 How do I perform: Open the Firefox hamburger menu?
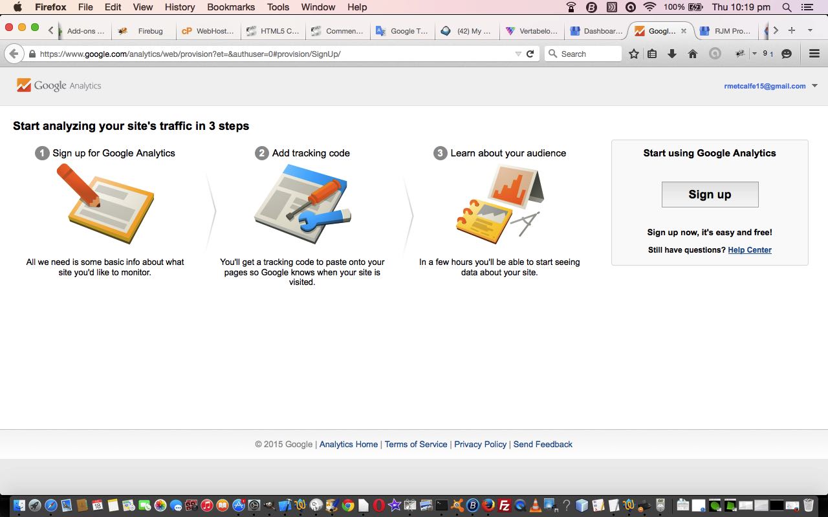pyautogui.click(x=814, y=54)
